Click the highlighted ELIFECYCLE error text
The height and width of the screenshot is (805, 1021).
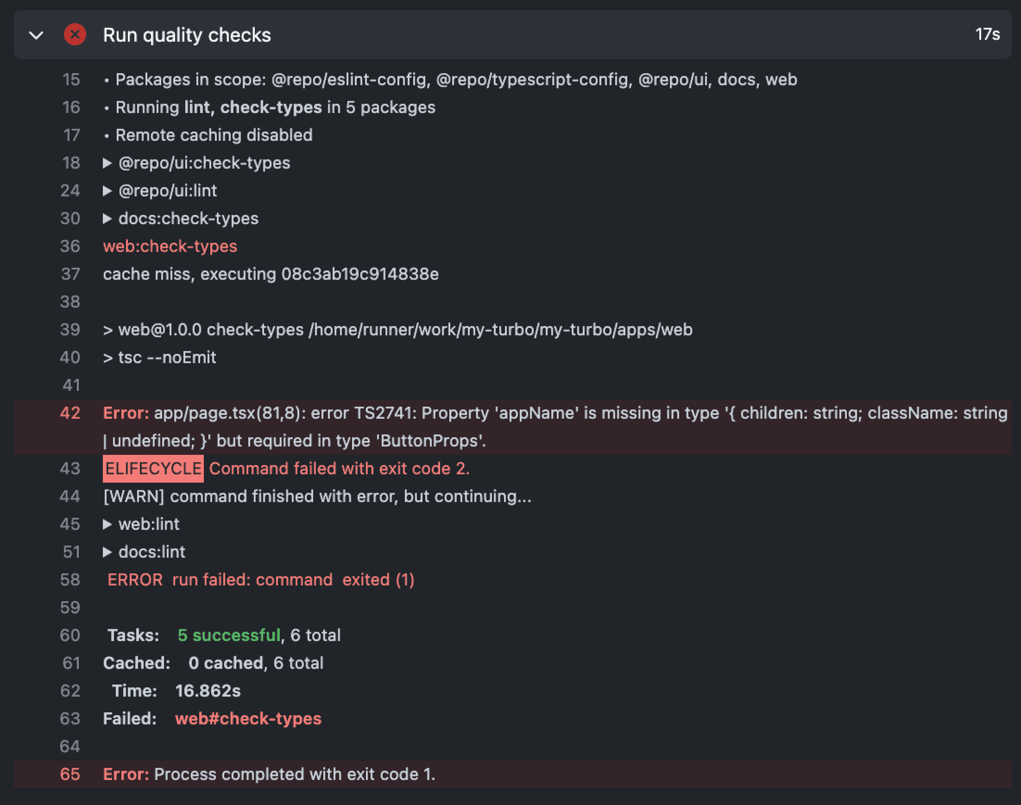point(153,468)
